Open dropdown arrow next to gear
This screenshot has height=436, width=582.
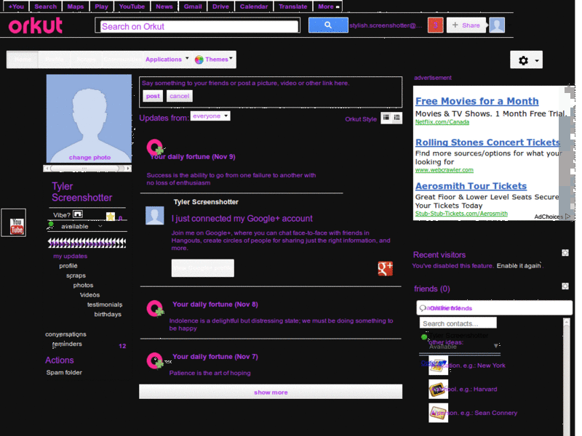(x=537, y=61)
